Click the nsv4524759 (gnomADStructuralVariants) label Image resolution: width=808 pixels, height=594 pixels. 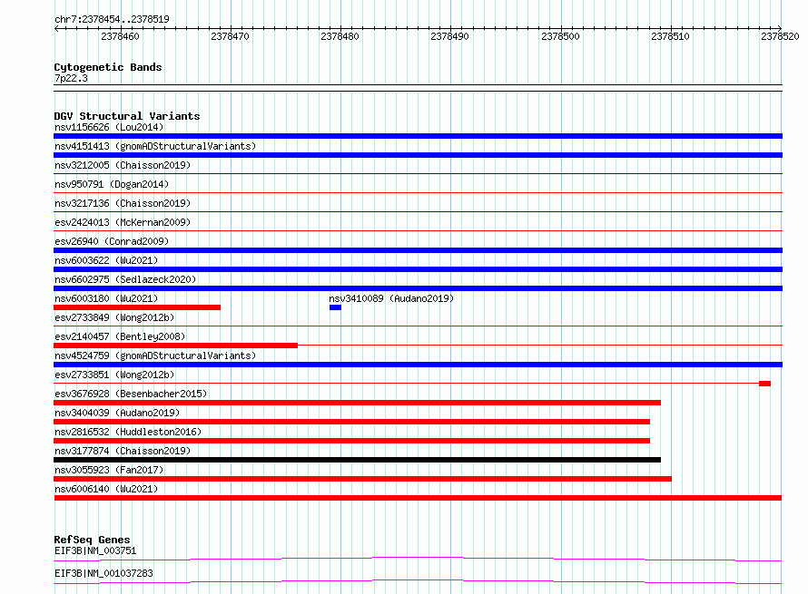point(155,355)
